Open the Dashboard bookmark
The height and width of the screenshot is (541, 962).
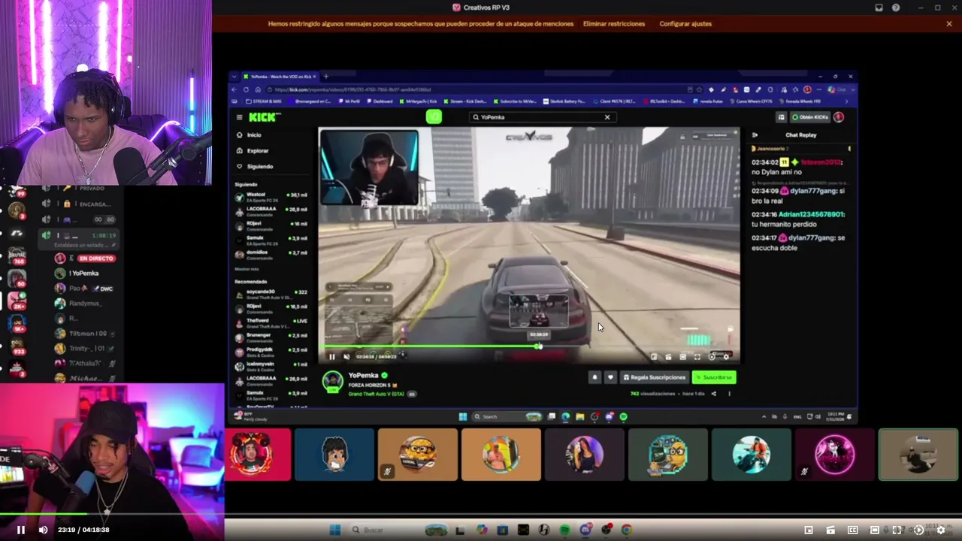tap(380, 101)
